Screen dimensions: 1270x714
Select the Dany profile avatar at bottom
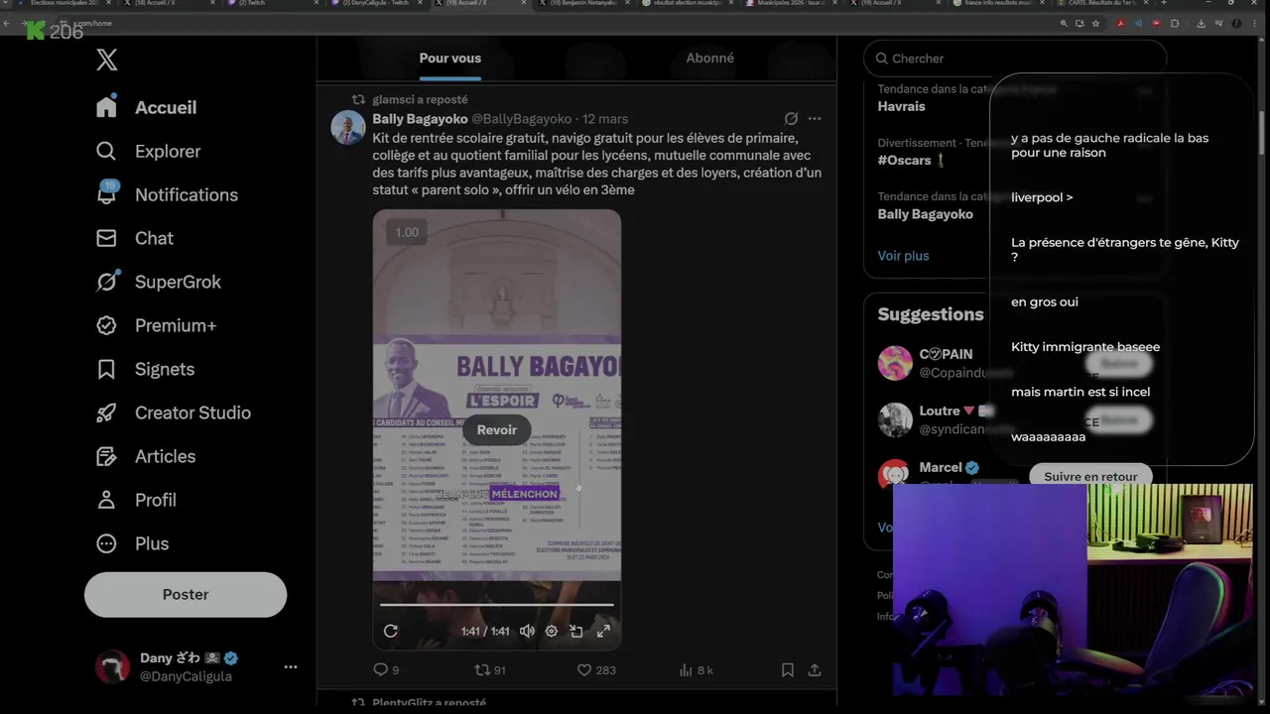coord(112,666)
